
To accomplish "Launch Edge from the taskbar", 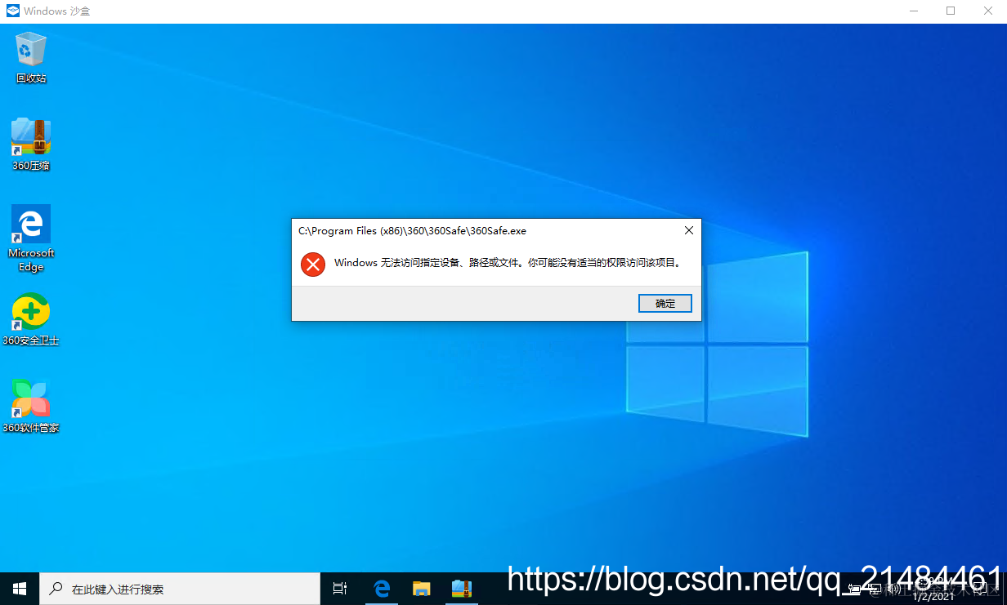I will 382,589.
